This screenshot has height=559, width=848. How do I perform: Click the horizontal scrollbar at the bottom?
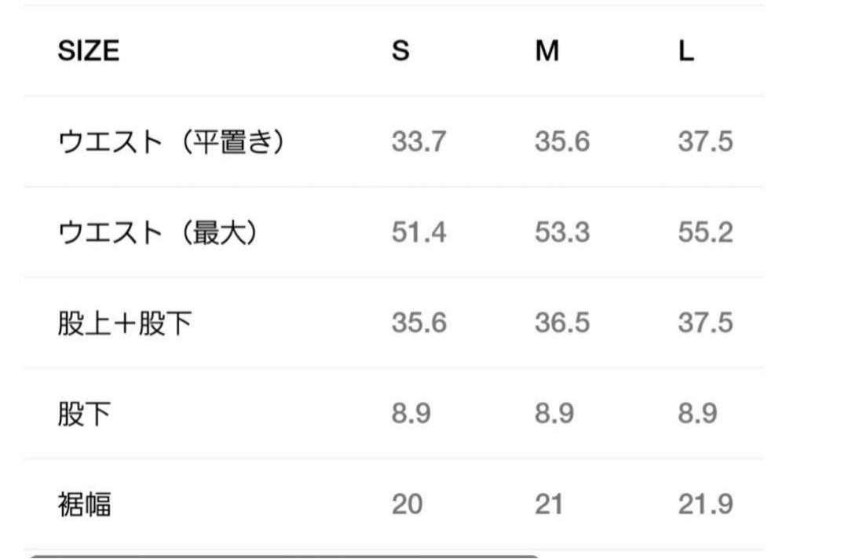[284, 557]
